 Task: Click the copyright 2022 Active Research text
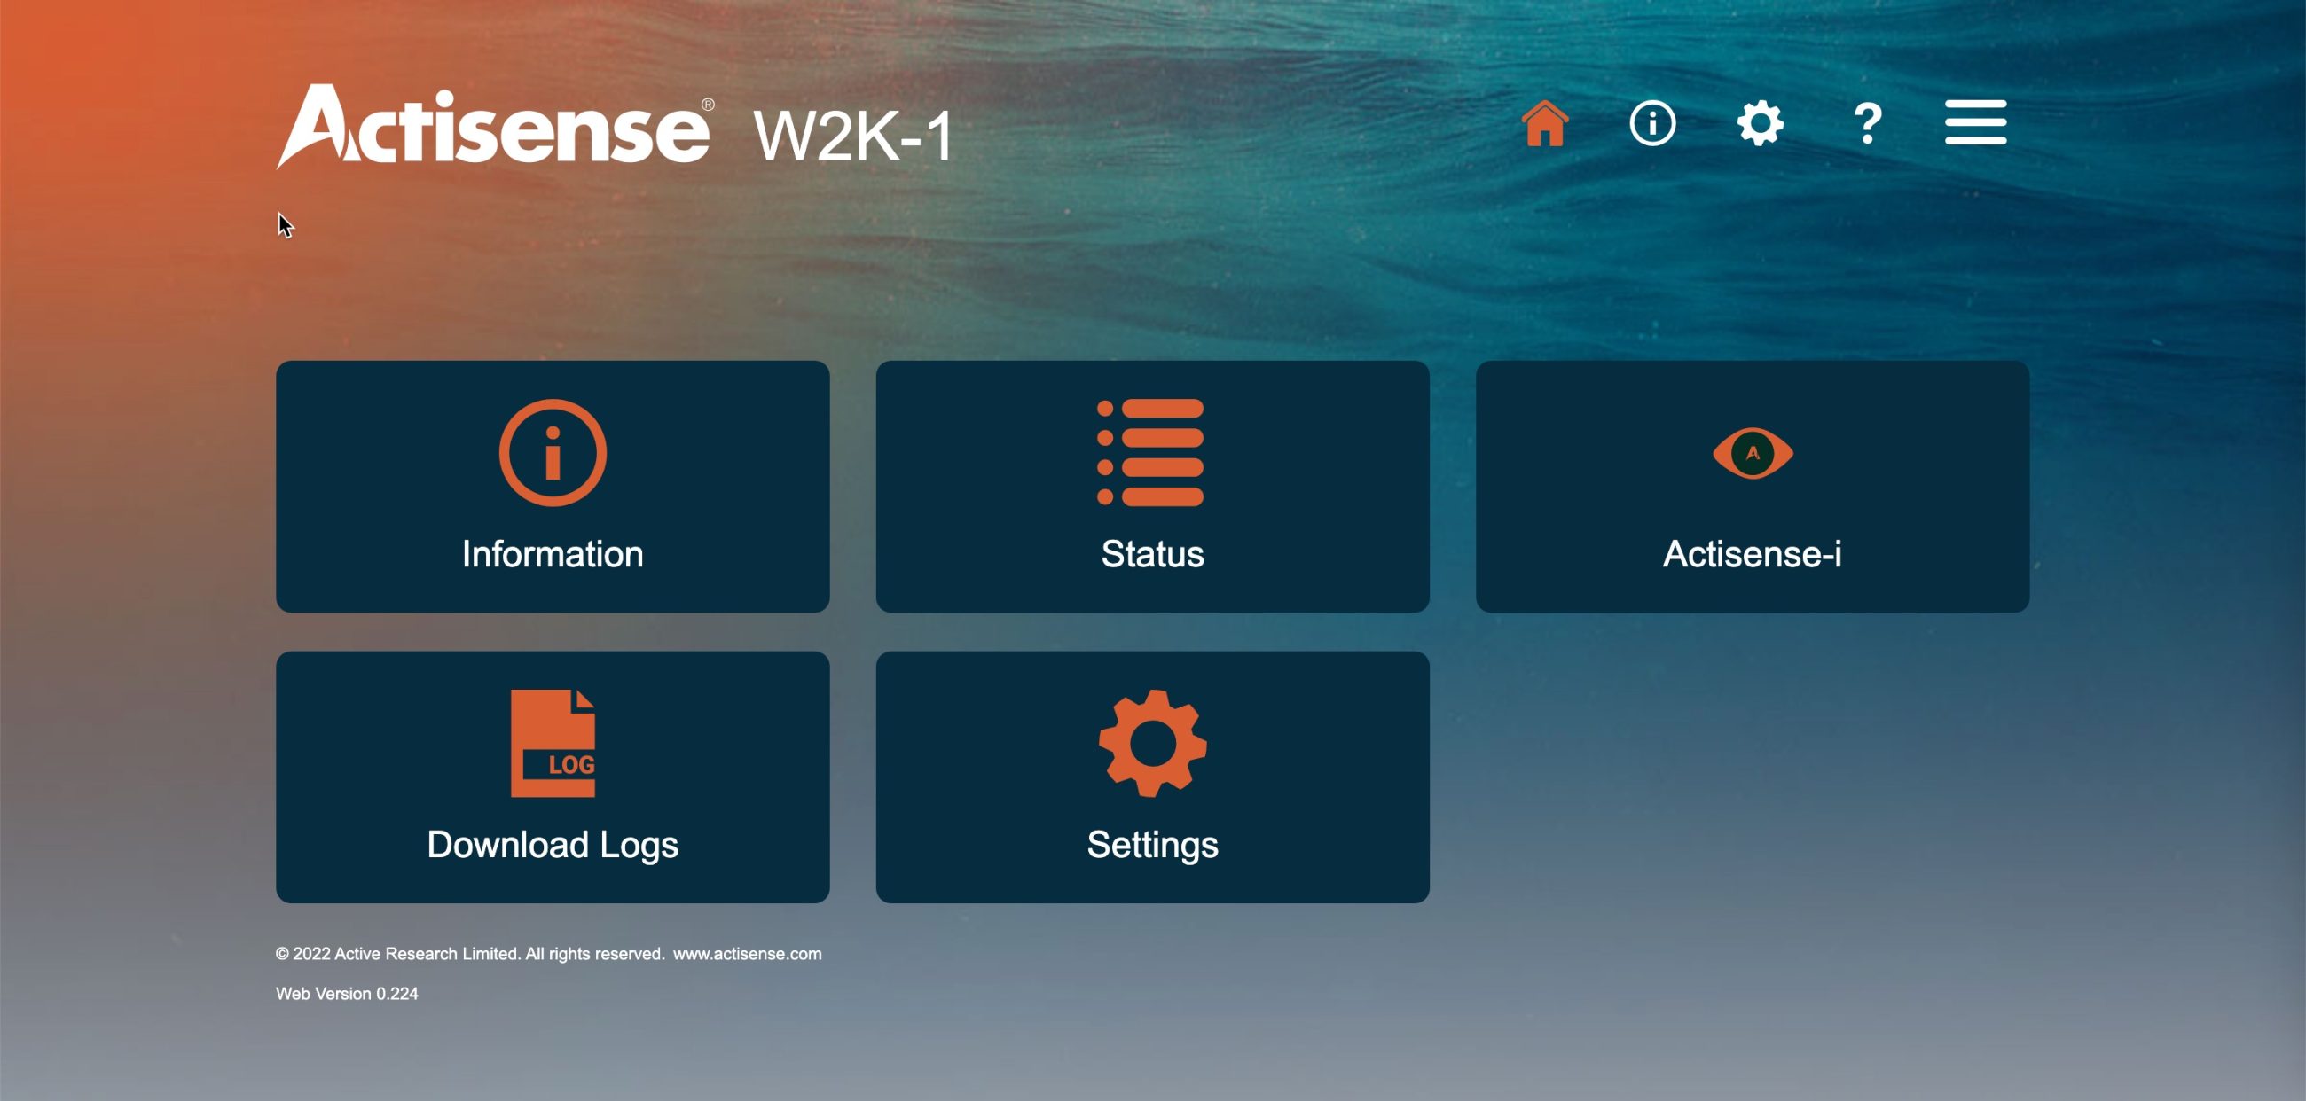470,954
